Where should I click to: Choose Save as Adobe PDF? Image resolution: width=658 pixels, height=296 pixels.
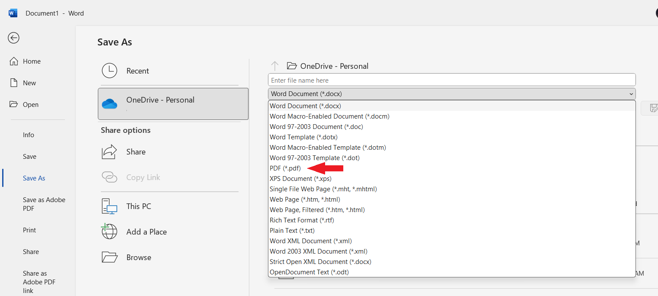(44, 204)
